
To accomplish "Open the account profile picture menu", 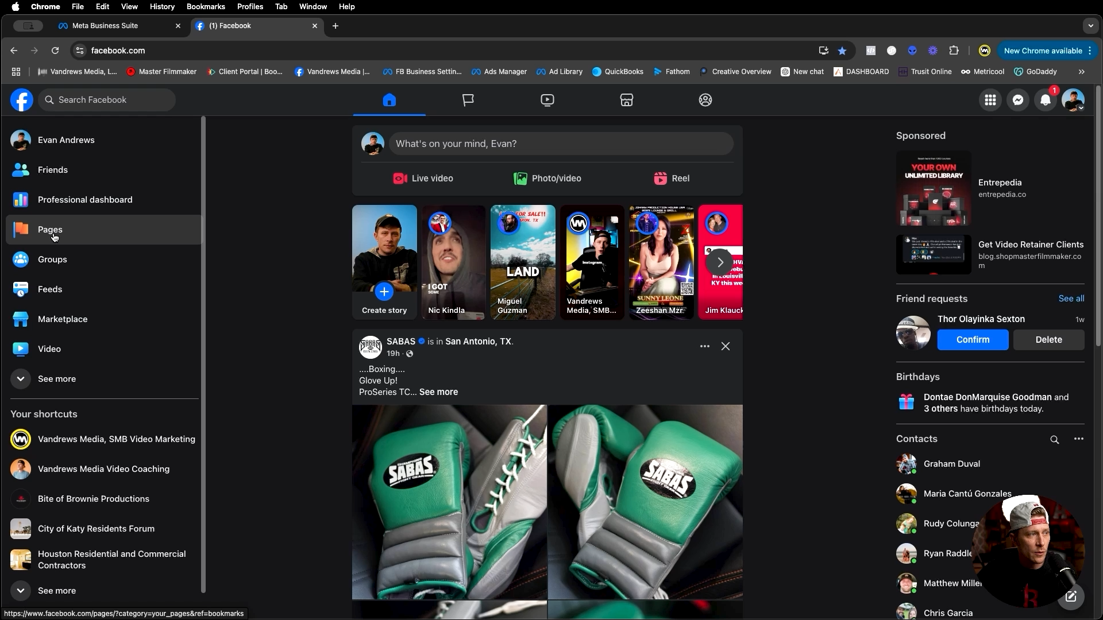I will tap(1073, 100).
